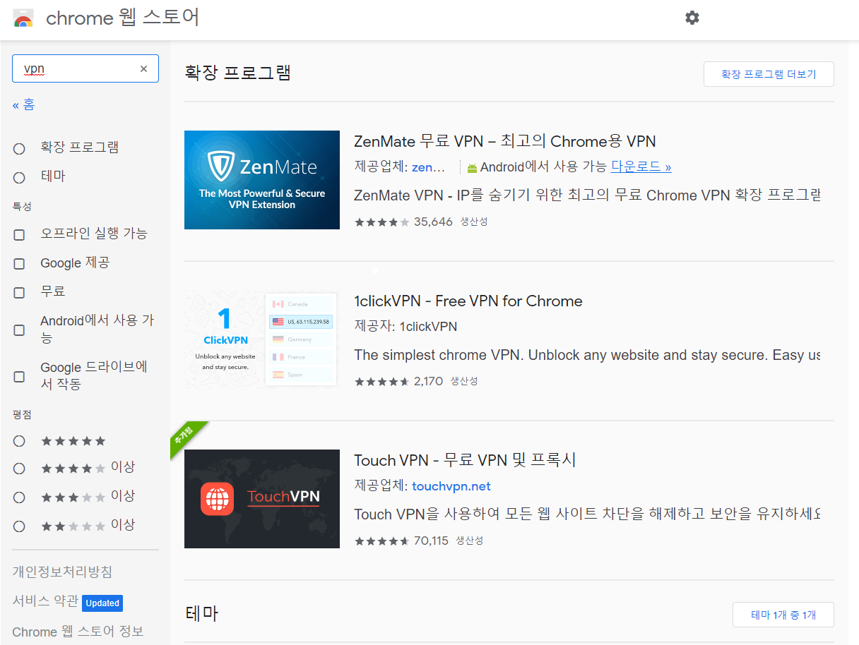The image size is (859, 645).
Task: Click the 1clickVPN star rating
Action: pos(381,381)
